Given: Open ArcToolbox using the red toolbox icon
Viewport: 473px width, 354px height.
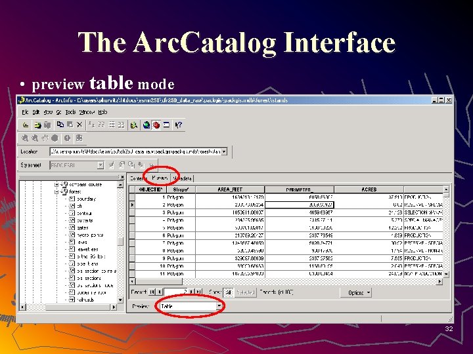Looking at the screenshot, I should pos(156,125).
